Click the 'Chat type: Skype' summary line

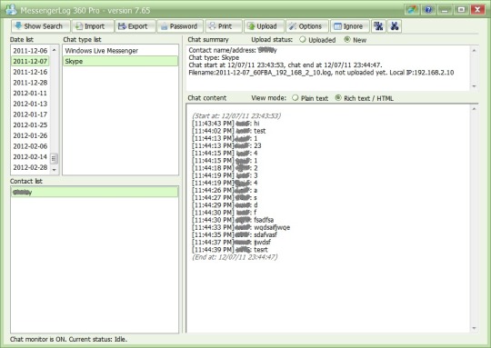(214, 57)
